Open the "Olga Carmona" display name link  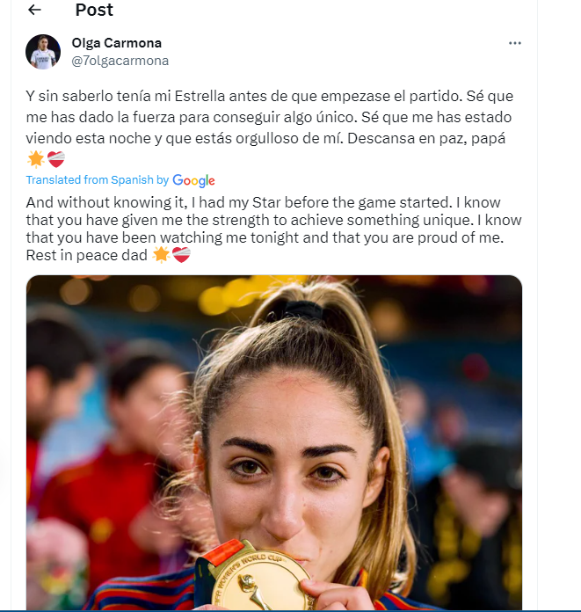(116, 43)
